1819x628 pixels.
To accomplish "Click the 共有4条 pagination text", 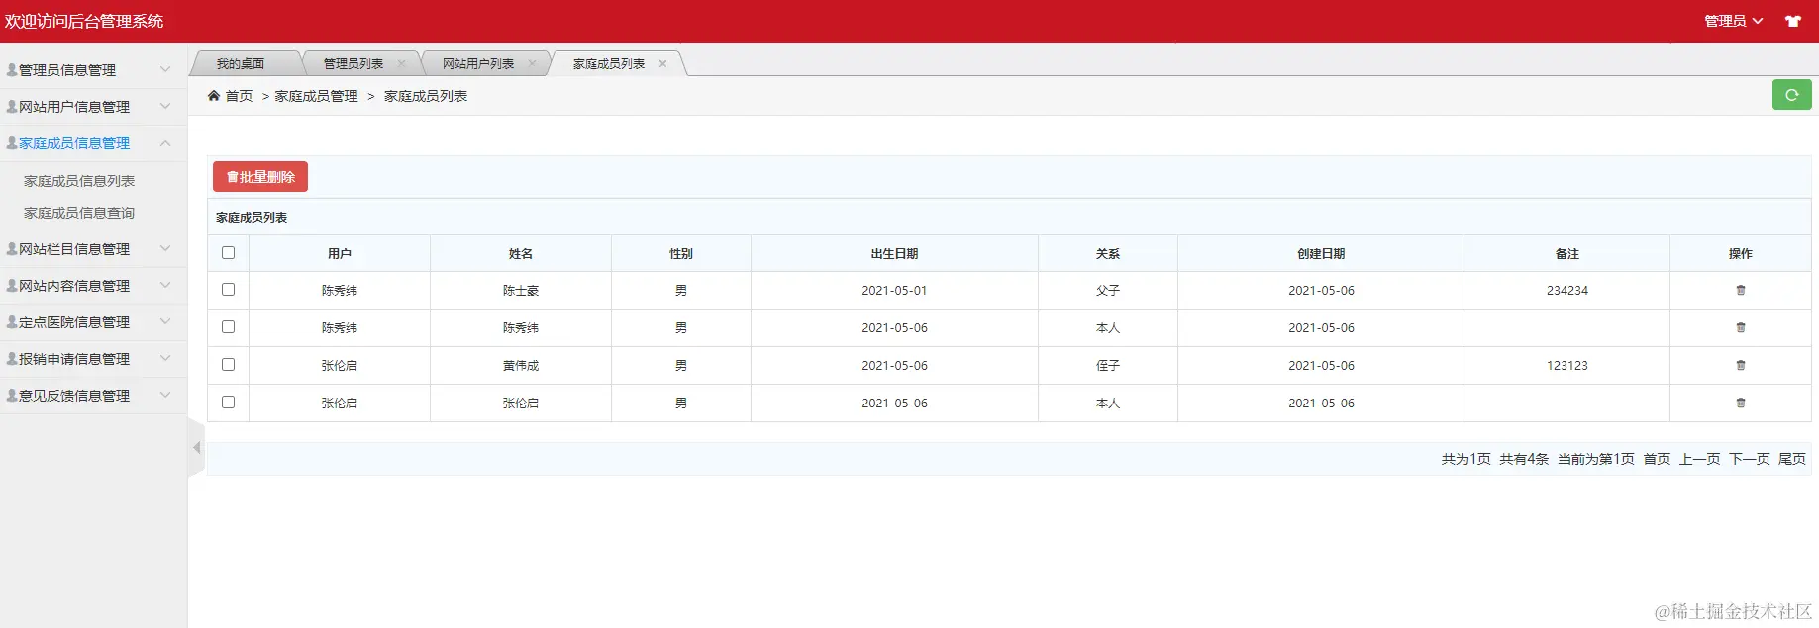I will (1524, 459).
